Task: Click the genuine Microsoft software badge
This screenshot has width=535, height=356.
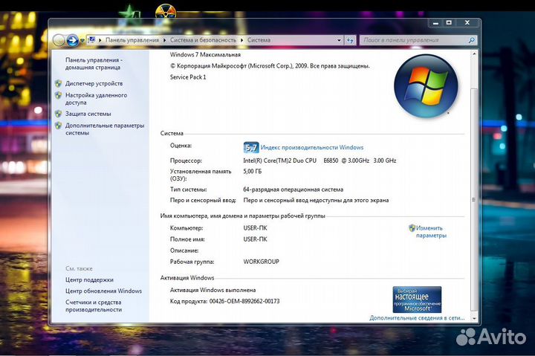Action: [417, 300]
